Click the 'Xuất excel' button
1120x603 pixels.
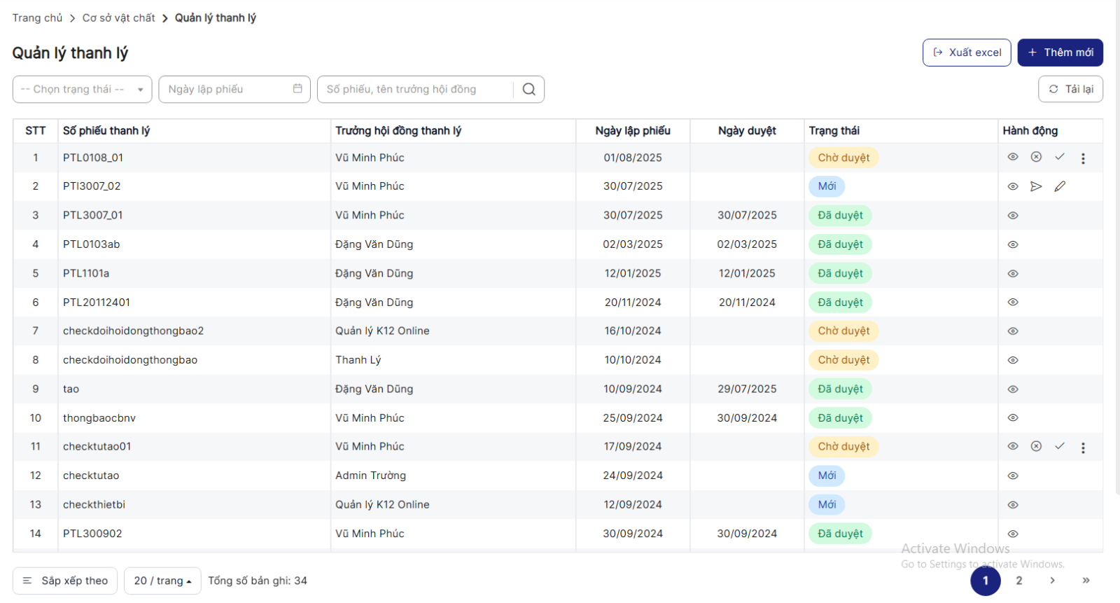pos(966,53)
